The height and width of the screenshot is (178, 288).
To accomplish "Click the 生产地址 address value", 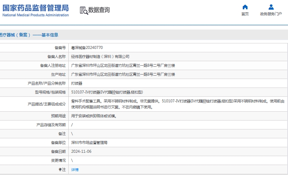I will click(x=123, y=75).
